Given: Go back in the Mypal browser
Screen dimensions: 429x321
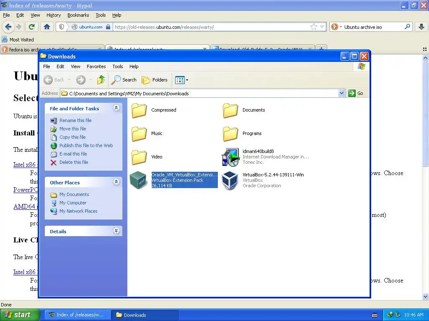Looking at the screenshot, I should [x=8, y=27].
